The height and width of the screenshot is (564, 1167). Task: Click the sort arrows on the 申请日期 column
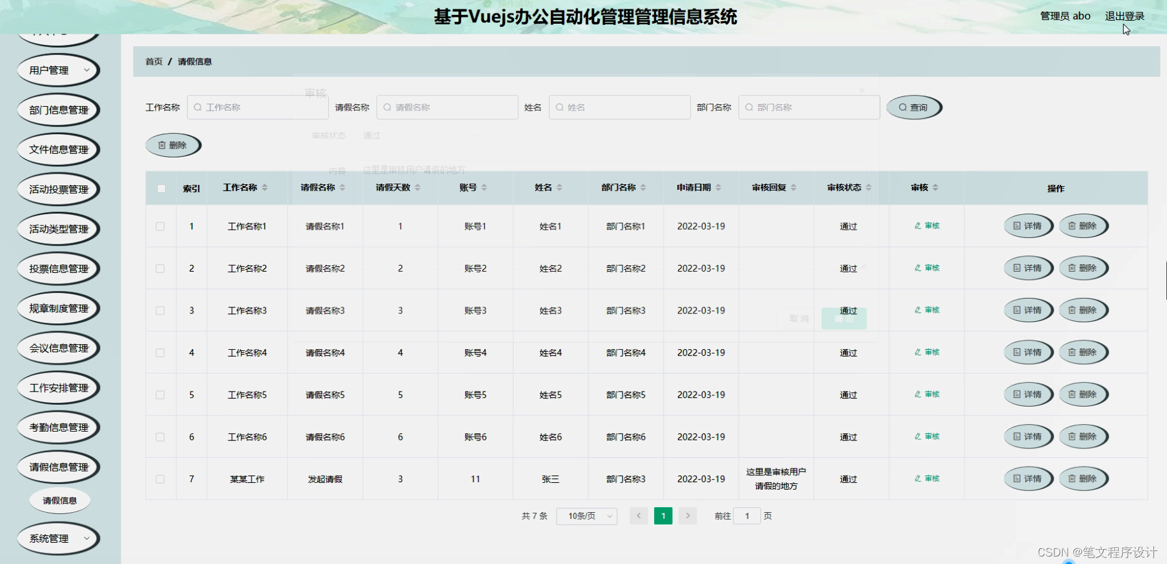click(719, 187)
